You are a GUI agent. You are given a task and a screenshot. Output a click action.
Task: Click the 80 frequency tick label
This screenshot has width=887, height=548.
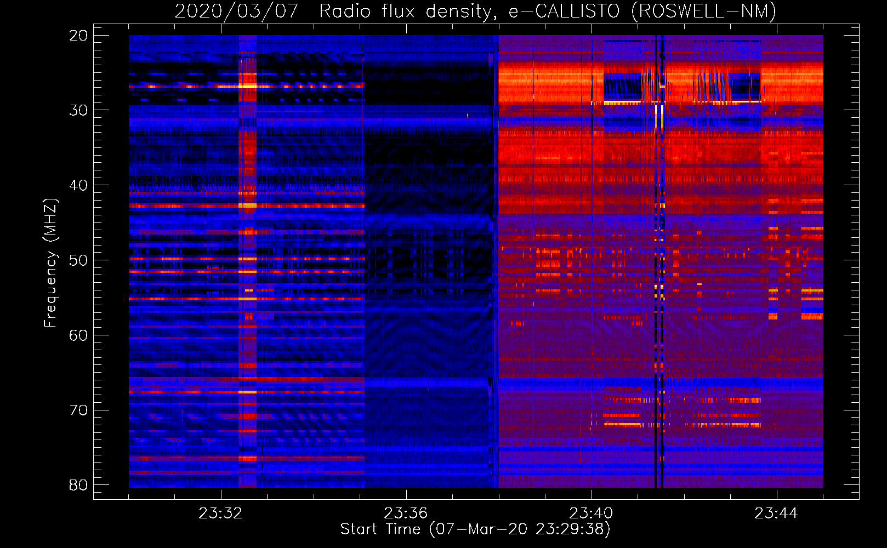coord(78,485)
